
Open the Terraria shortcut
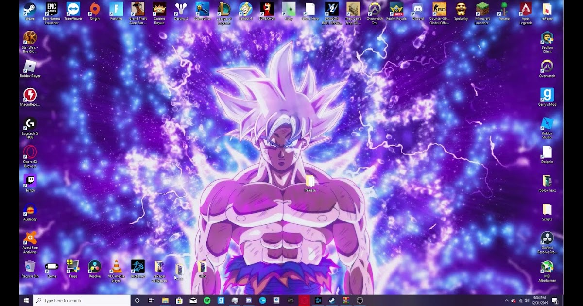tap(504, 12)
